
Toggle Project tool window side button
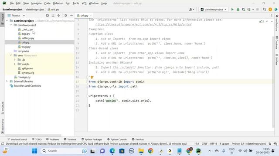pos(3,19)
